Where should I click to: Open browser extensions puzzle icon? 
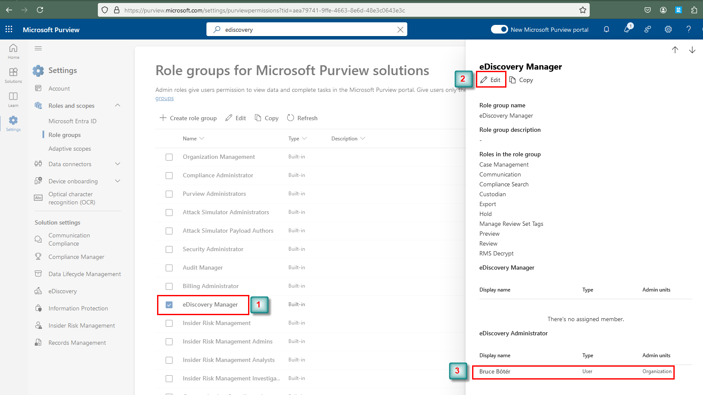tap(694, 10)
